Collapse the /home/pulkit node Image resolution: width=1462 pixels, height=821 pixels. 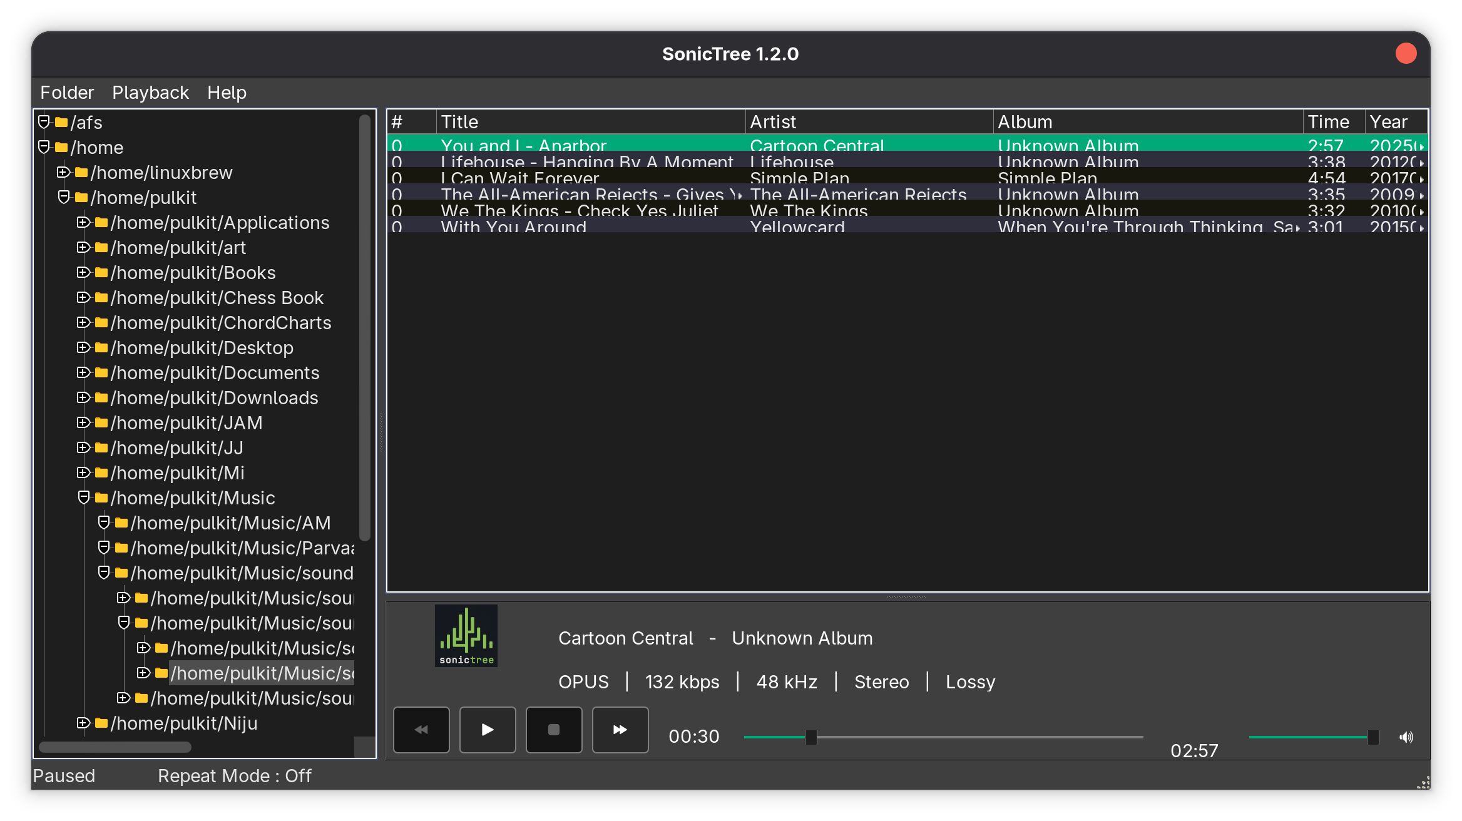coord(64,196)
